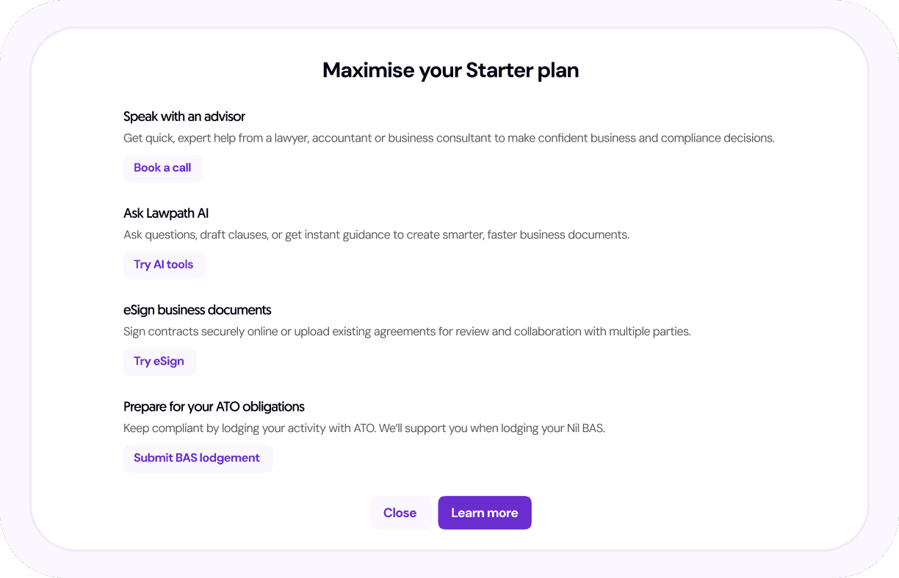Click the Book a call button

(162, 168)
